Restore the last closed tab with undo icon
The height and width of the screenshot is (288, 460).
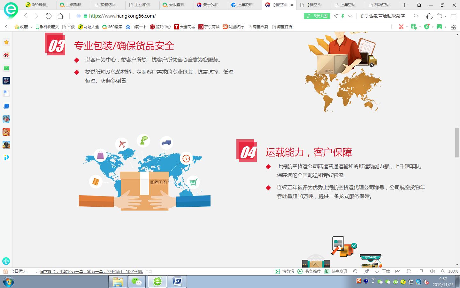point(440,16)
